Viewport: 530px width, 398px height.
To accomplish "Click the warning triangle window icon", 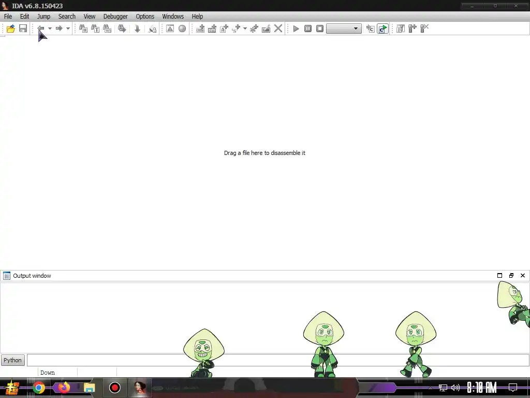I will 170,29.
